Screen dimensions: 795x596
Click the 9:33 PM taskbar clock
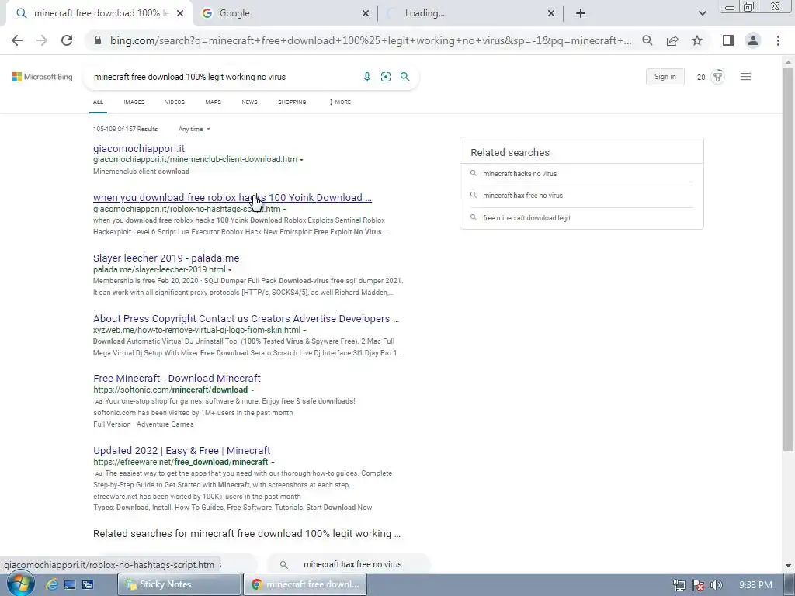pos(755,585)
